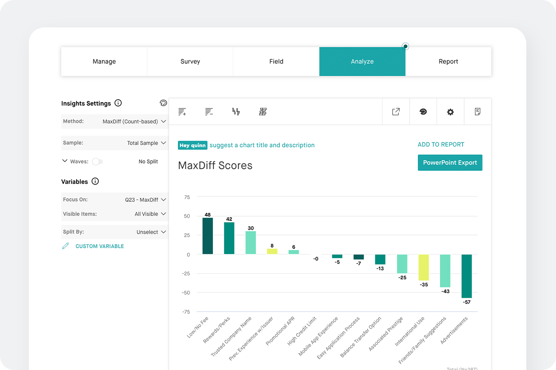
Task: Click the yellow bar valued 8
Action: click(x=272, y=251)
